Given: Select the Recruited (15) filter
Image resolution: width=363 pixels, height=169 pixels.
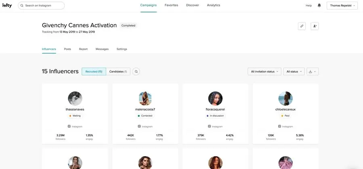Looking at the screenshot, I should (94, 72).
